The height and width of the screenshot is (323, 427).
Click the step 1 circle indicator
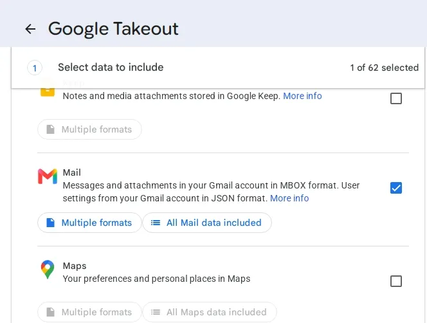point(35,68)
